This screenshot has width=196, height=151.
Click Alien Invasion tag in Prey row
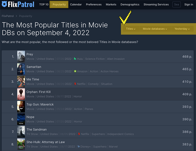tap(116, 59)
